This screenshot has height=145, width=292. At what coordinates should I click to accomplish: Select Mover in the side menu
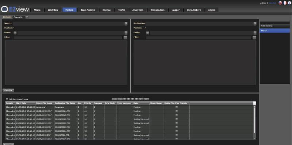click(x=275, y=31)
